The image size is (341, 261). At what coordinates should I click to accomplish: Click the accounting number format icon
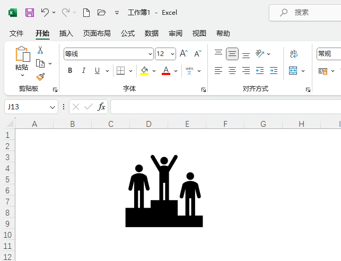pyautogui.click(x=323, y=71)
